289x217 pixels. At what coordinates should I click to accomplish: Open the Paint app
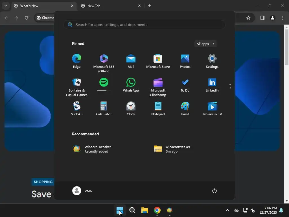185,109
